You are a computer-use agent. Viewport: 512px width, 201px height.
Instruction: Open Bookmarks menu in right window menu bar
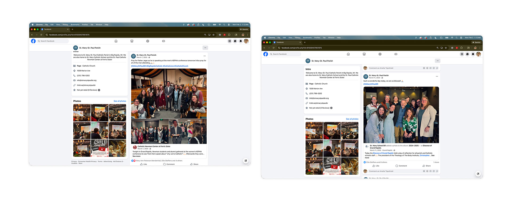[307, 38]
